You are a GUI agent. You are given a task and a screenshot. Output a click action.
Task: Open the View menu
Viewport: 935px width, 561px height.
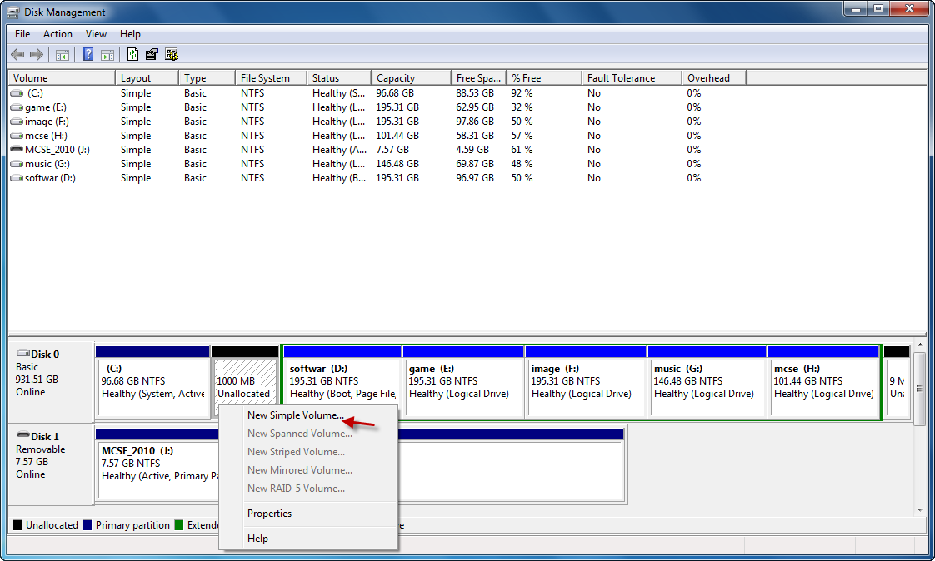coord(96,34)
